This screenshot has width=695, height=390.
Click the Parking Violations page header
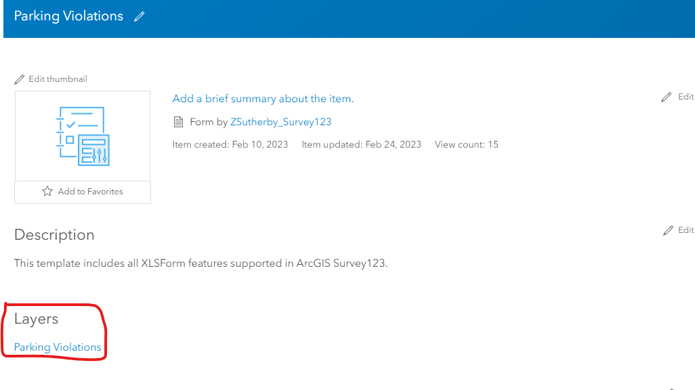tap(68, 16)
